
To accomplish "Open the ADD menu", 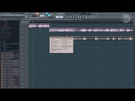I will 7,15.
